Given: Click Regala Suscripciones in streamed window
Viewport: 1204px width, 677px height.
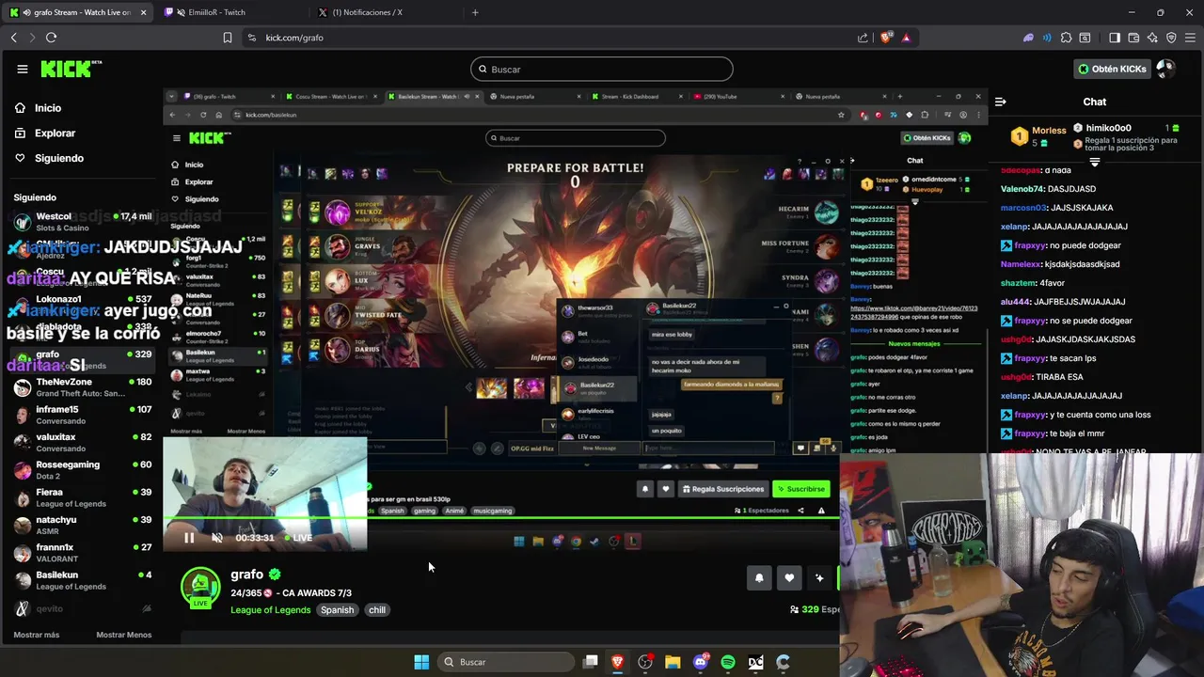Looking at the screenshot, I should (722, 489).
